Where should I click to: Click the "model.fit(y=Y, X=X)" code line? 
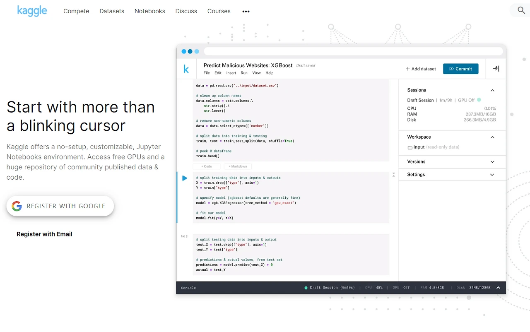coord(214,218)
